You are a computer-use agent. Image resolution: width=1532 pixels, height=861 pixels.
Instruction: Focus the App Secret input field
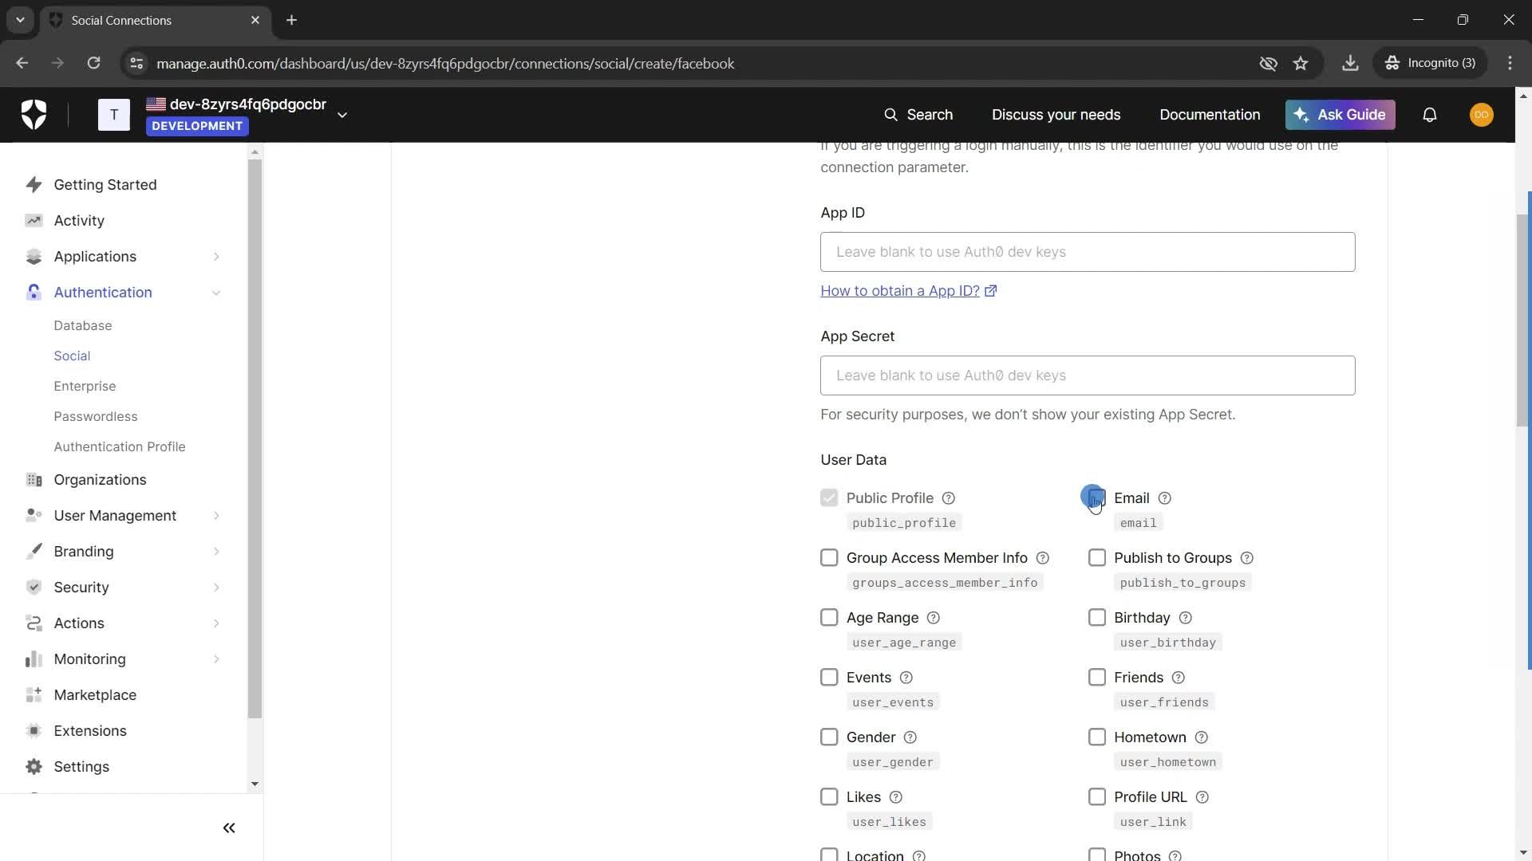tap(1088, 375)
